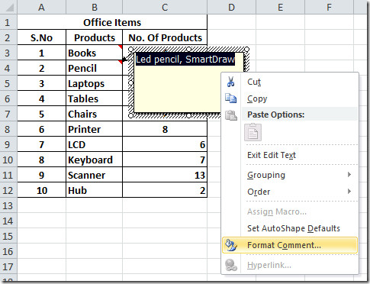
Task: Select row 9 header
Action: (8, 144)
